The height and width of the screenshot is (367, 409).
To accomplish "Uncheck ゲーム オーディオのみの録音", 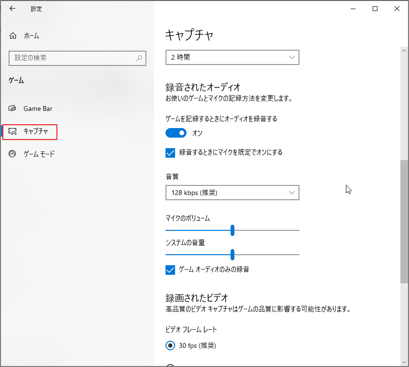I will (x=170, y=270).
